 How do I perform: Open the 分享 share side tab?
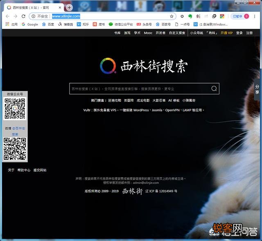(257, 89)
